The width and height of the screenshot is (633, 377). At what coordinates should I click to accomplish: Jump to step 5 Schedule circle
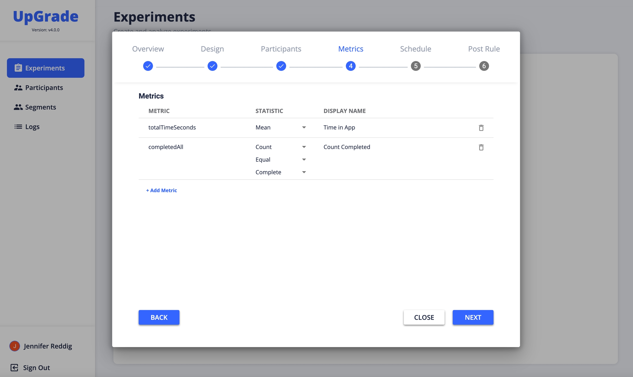[x=415, y=66]
